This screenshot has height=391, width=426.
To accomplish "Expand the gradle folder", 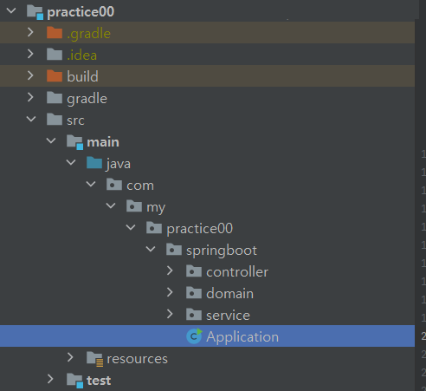I will (x=30, y=97).
